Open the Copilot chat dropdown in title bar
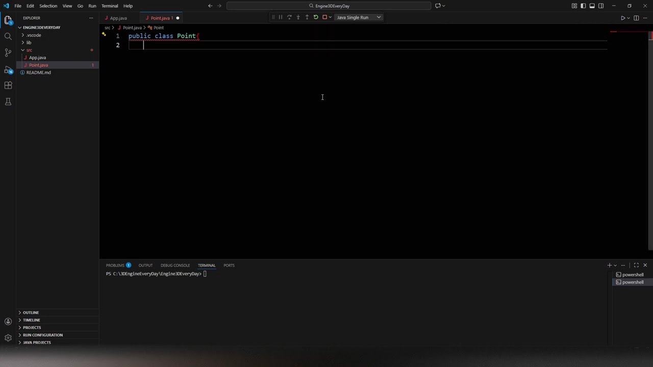The width and height of the screenshot is (653, 367). [444, 6]
